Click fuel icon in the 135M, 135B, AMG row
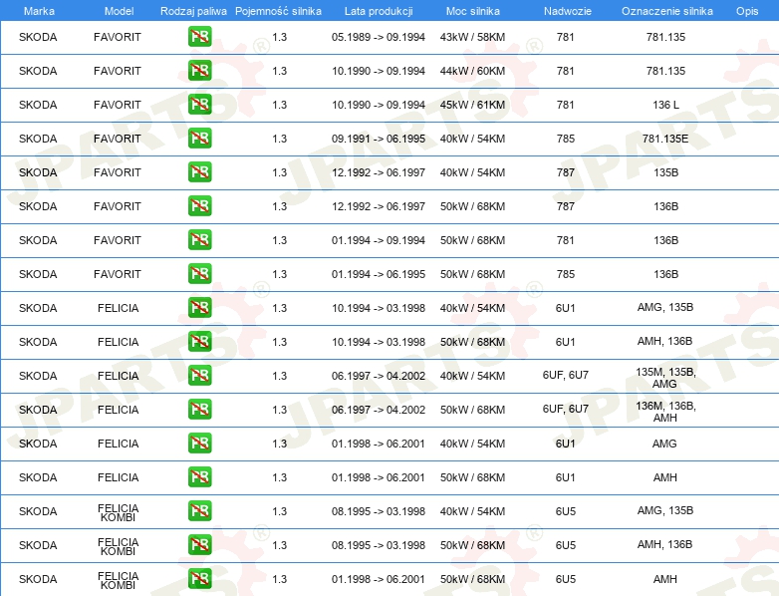The width and height of the screenshot is (779, 596). point(199,376)
